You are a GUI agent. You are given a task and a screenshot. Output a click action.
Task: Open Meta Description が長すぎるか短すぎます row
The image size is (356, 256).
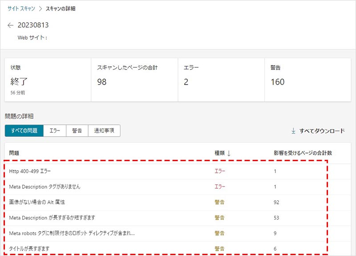52,218
